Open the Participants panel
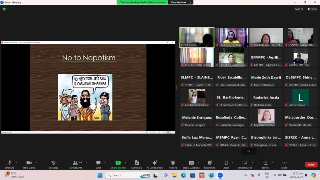The height and width of the screenshot is (180, 320). [x=75, y=164]
